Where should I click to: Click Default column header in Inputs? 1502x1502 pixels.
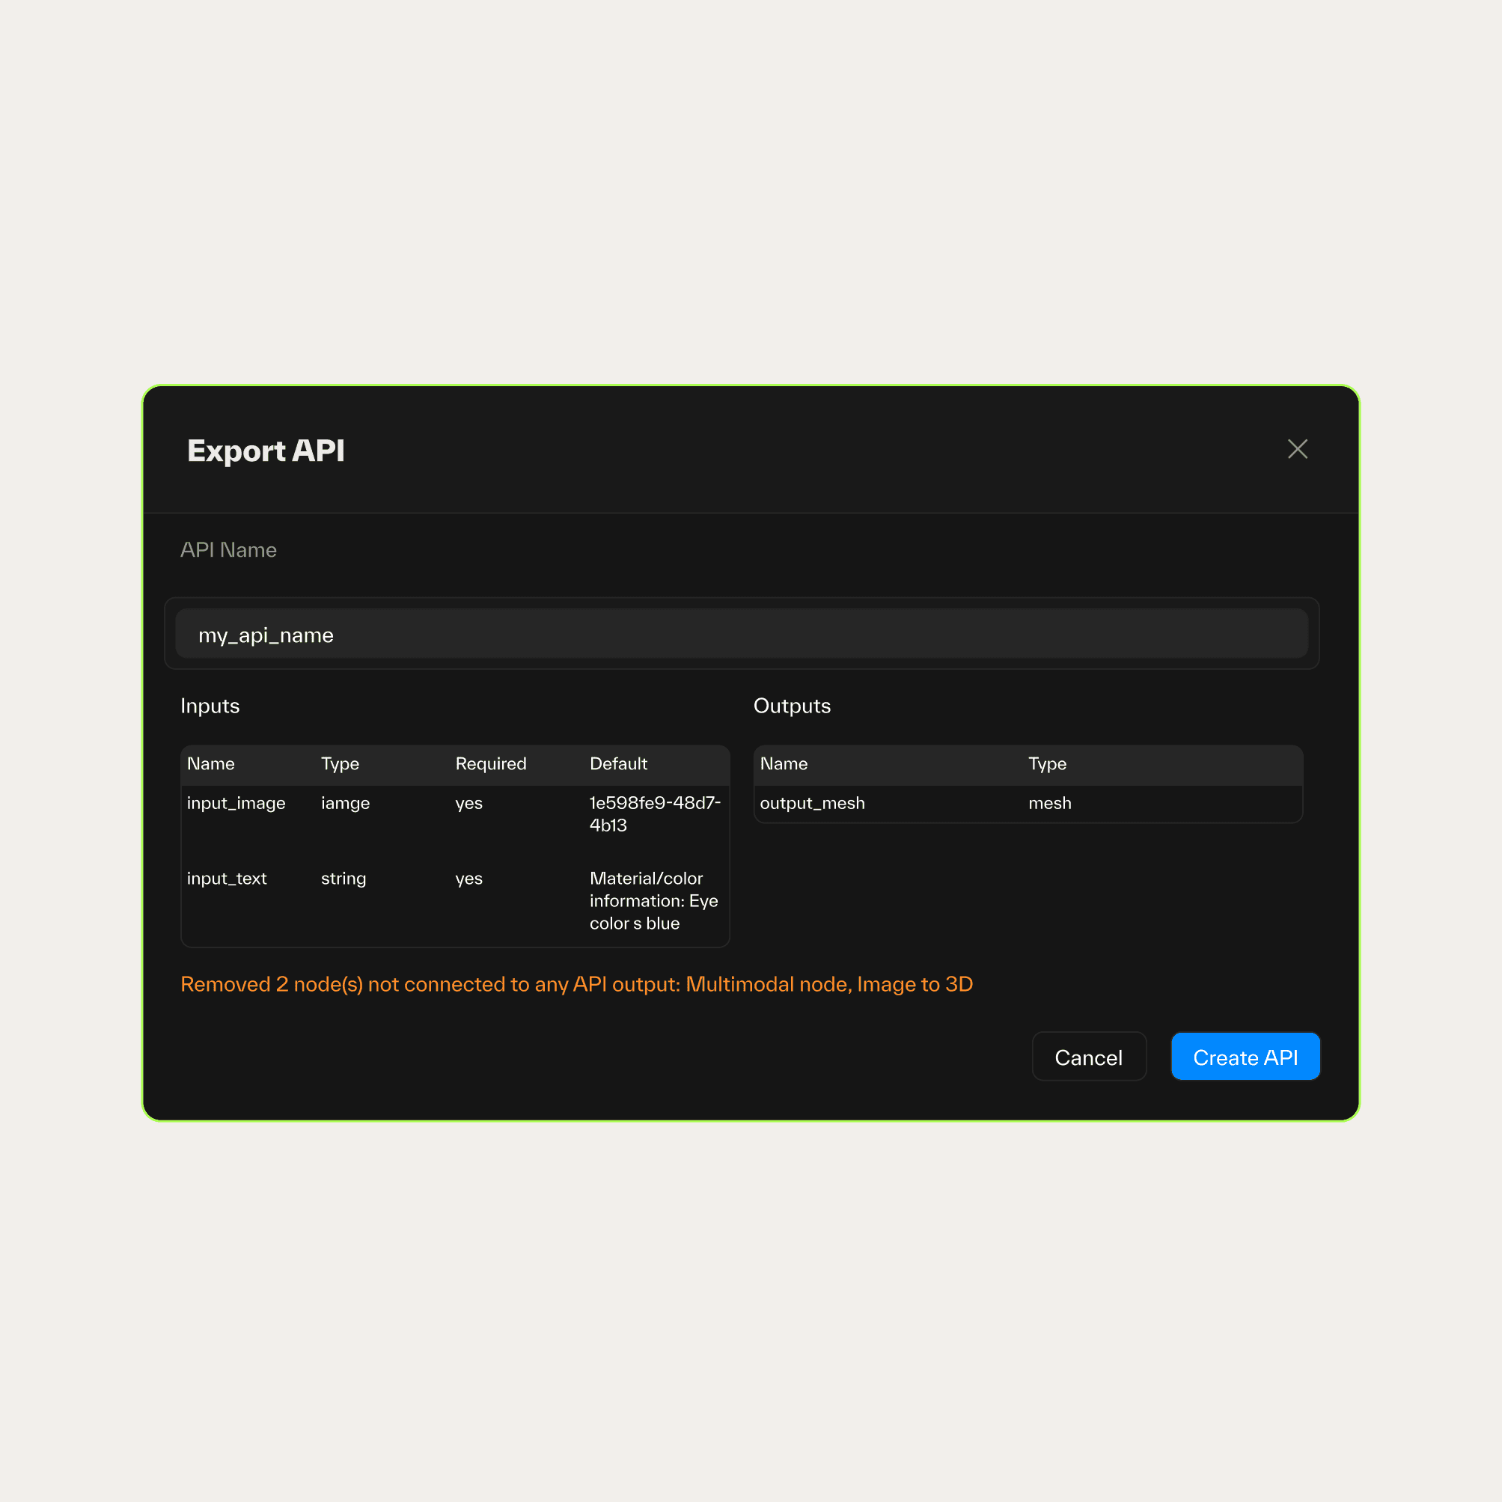(618, 763)
